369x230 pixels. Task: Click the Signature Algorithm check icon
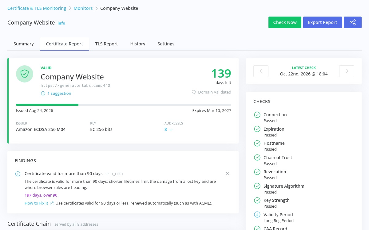[257, 186]
